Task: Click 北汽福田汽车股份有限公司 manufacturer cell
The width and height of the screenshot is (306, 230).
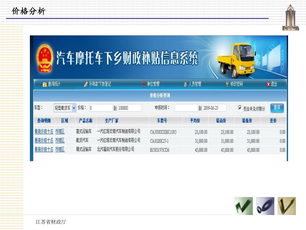Action: 116,149
